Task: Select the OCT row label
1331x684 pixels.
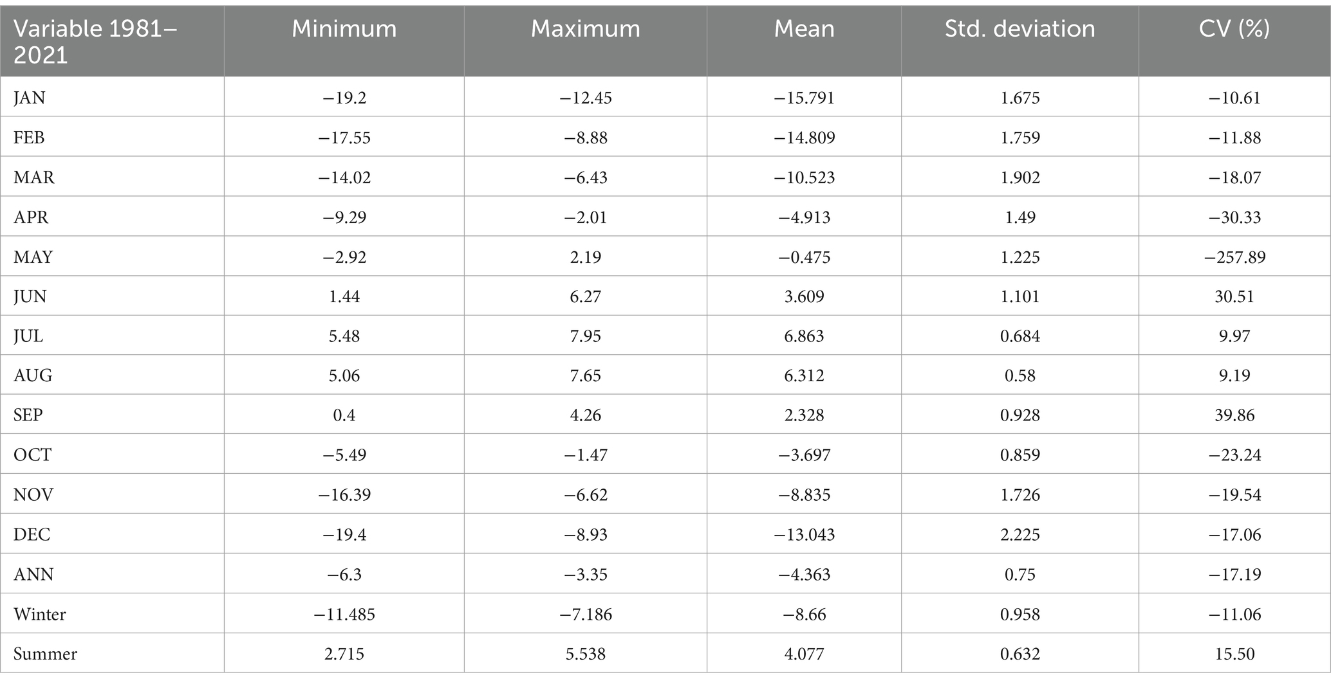Action: pyautogui.click(x=32, y=455)
